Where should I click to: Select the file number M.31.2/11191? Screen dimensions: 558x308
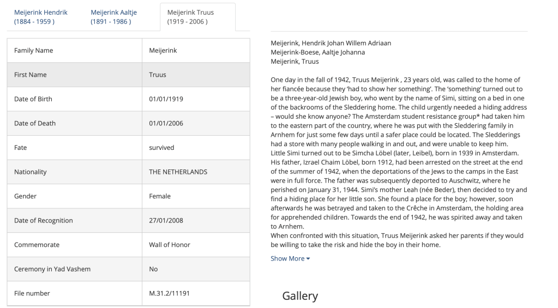(x=168, y=293)
